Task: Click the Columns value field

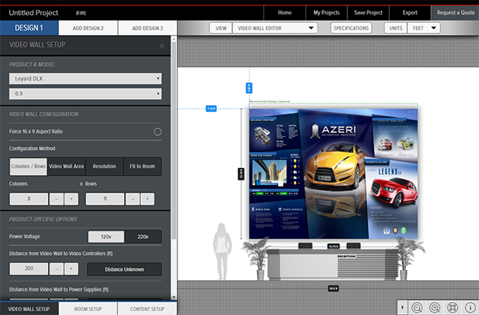Action: [29, 199]
